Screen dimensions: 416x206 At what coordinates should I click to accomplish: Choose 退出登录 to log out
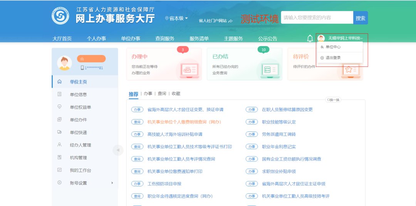(x=333, y=58)
